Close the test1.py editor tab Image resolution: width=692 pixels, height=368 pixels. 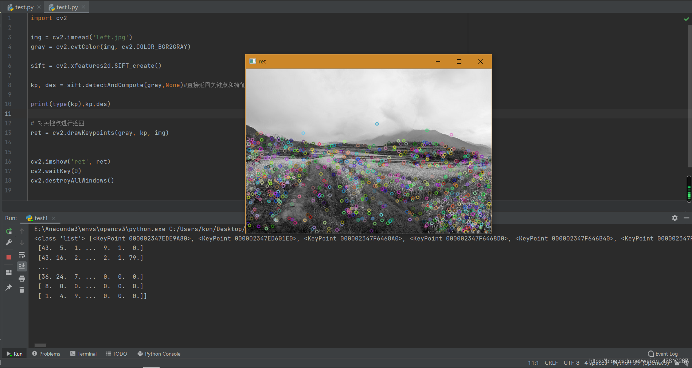tap(83, 7)
